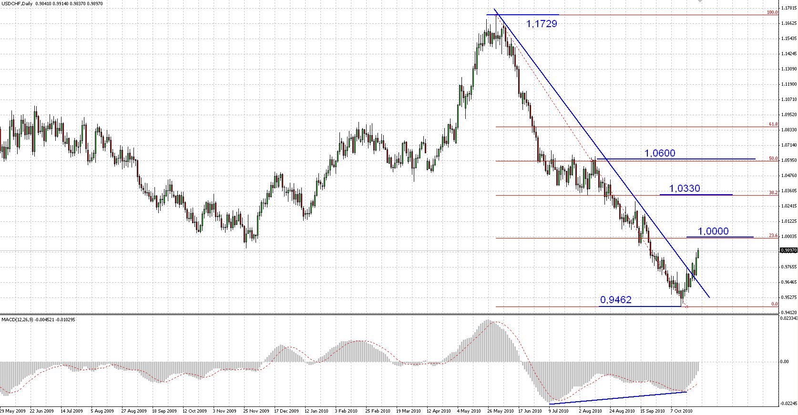Screen dimensions: 798x415
Task: Click the Fibonacci 61.8 level label
Action: (773, 124)
